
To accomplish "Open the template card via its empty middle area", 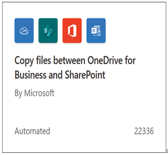I will pos(84,112).
